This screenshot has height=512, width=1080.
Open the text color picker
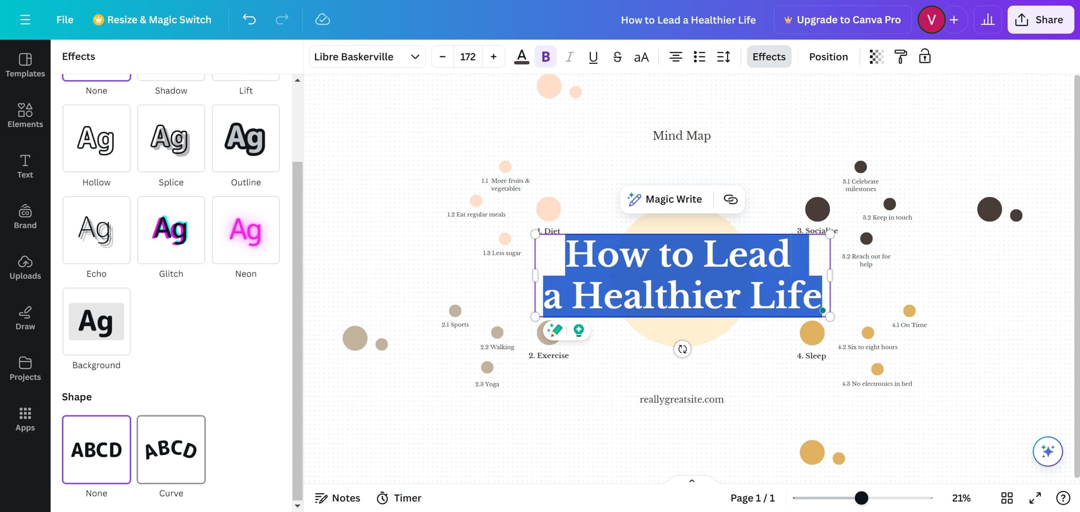521,56
